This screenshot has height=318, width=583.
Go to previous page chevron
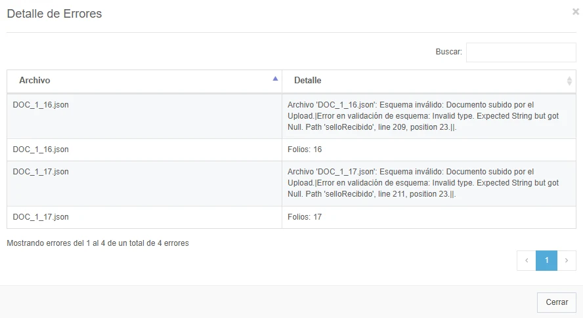point(527,260)
